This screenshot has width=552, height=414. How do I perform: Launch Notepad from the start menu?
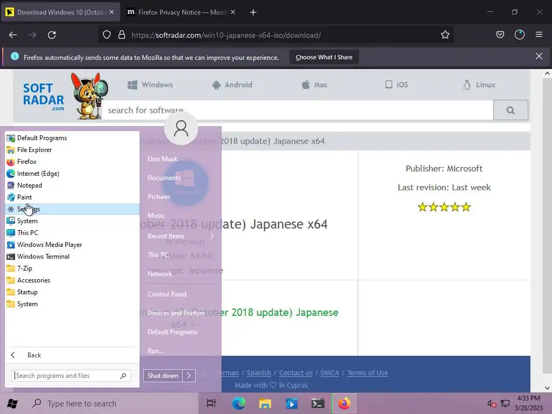pos(72,185)
